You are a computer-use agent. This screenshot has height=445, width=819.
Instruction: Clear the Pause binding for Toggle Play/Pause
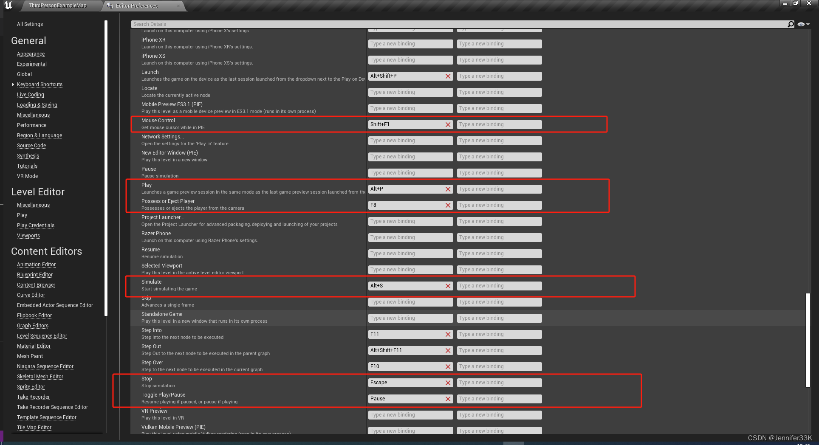[x=448, y=399]
